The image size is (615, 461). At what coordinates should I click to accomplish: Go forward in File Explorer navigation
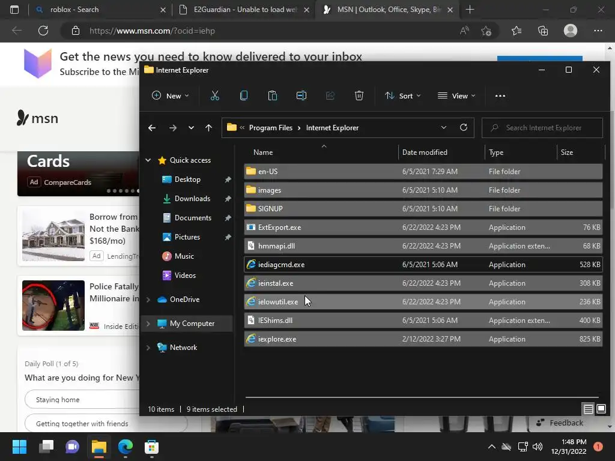tap(172, 128)
